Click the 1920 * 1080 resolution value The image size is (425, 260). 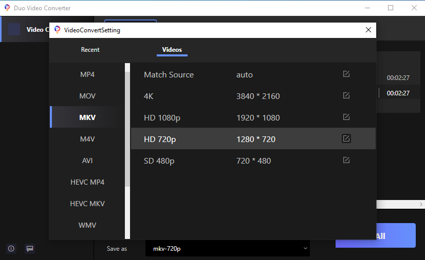(x=258, y=117)
